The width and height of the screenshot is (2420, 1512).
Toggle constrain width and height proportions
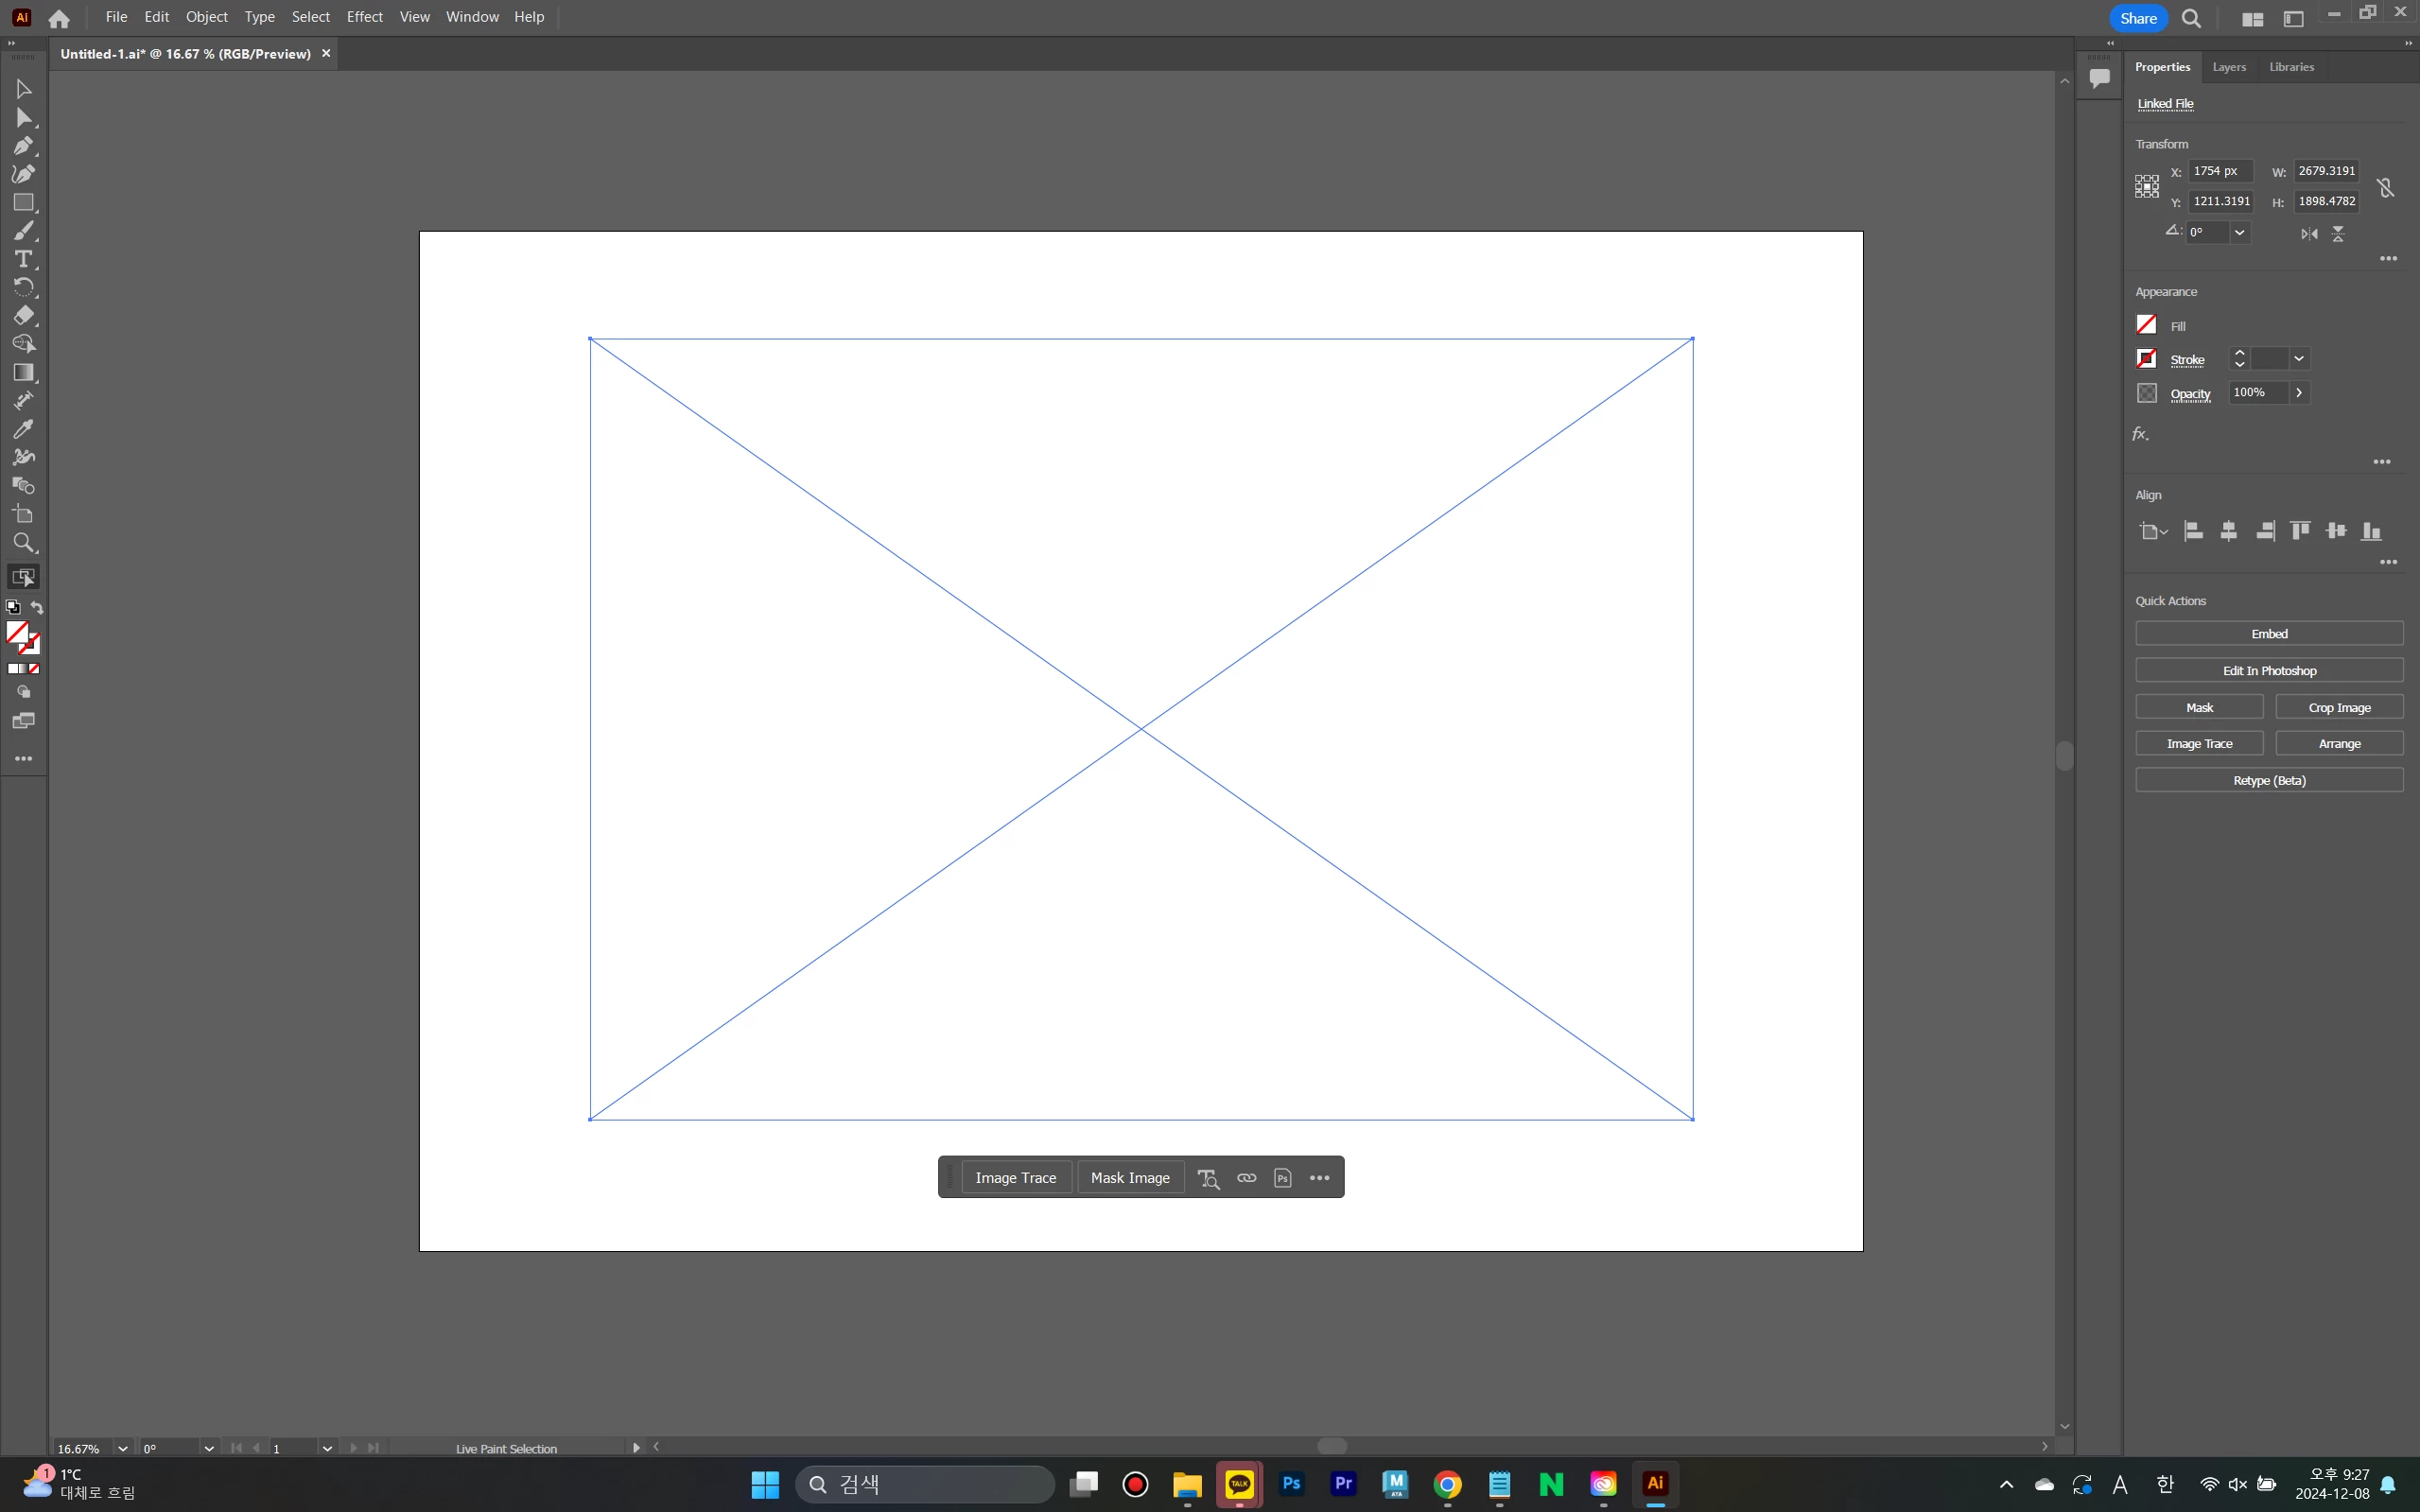click(x=2385, y=187)
